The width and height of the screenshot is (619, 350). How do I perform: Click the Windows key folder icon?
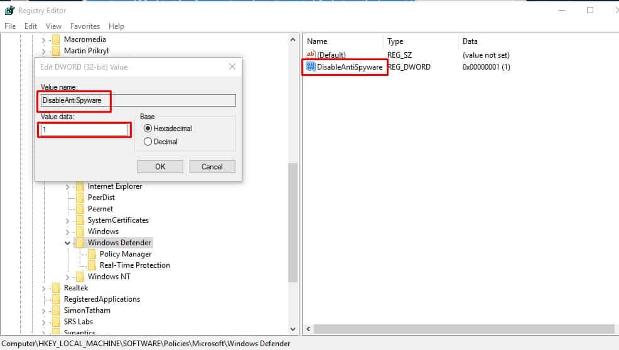coord(80,231)
